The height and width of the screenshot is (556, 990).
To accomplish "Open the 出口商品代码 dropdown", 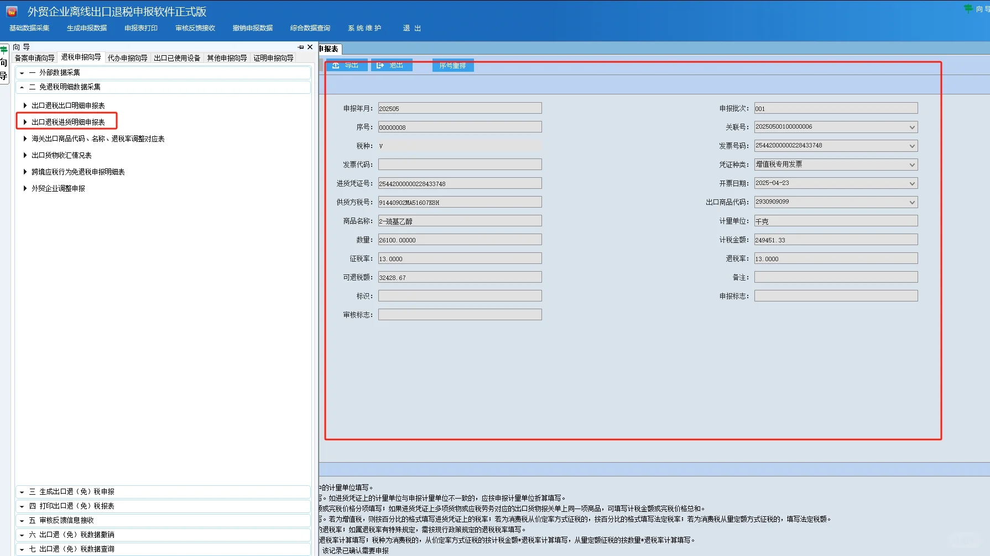I will pyautogui.click(x=912, y=203).
